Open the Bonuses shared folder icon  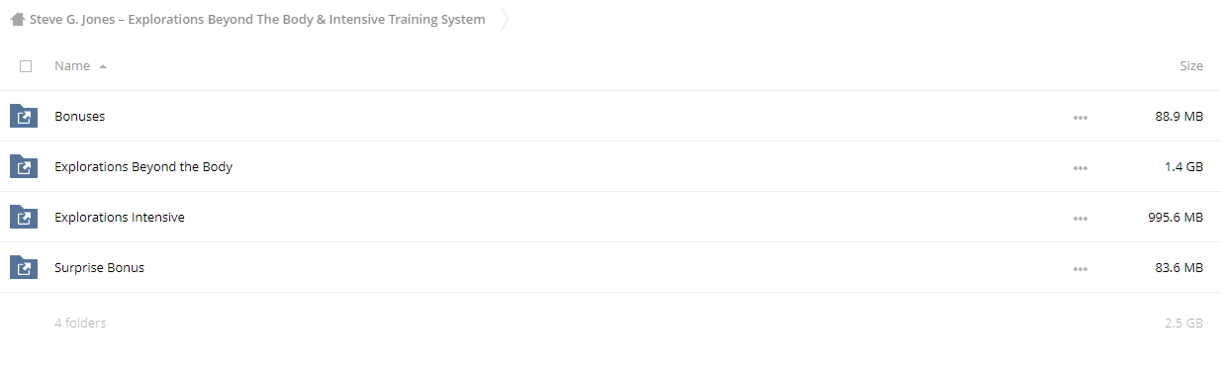coord(24,117)
